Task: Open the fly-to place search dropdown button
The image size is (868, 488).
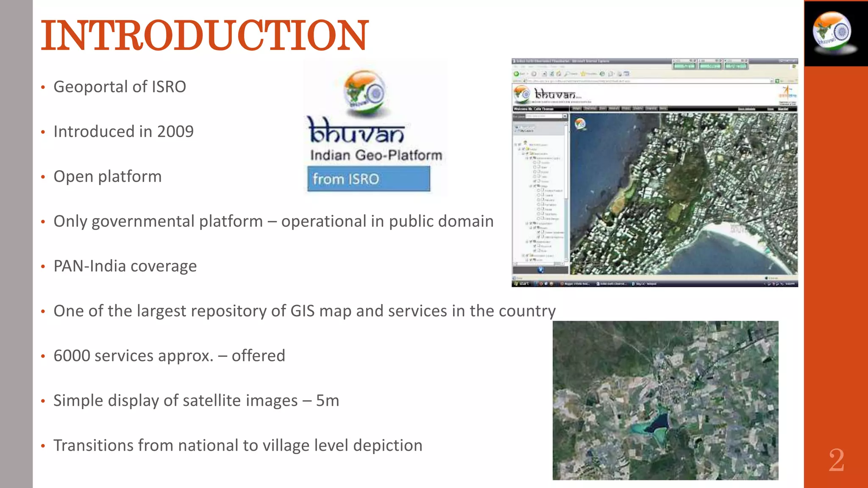Action: (x=565, y=116)
